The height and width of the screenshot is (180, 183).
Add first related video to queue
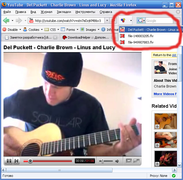(157, 127)
